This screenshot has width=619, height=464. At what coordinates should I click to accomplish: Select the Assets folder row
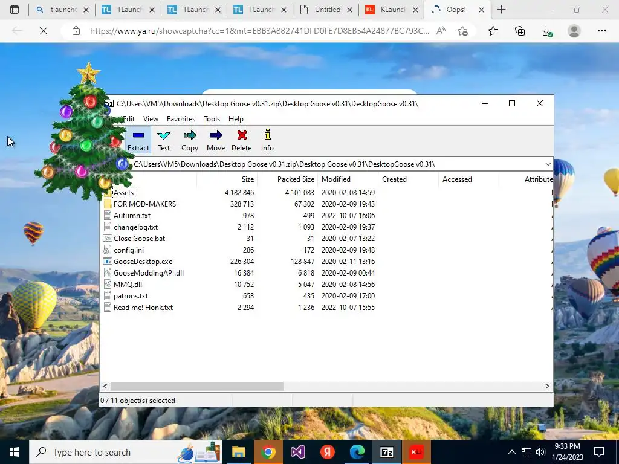[x=123, y=193]
